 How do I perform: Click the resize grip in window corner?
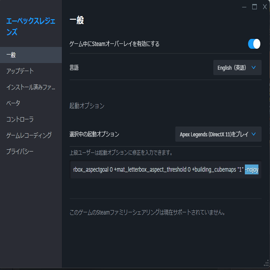tap(266, 264)
